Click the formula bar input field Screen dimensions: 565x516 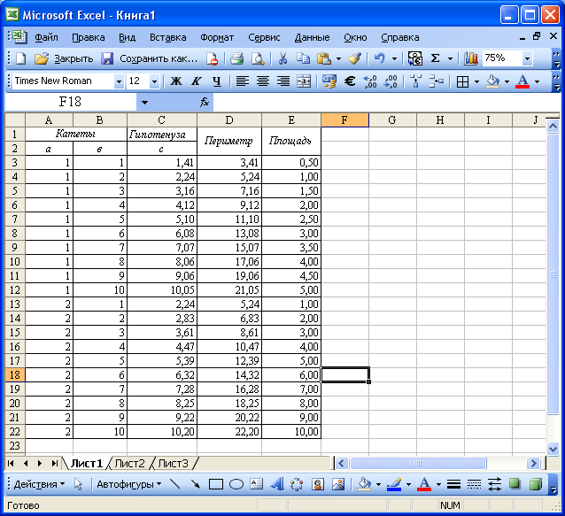[x=385, y=103]
